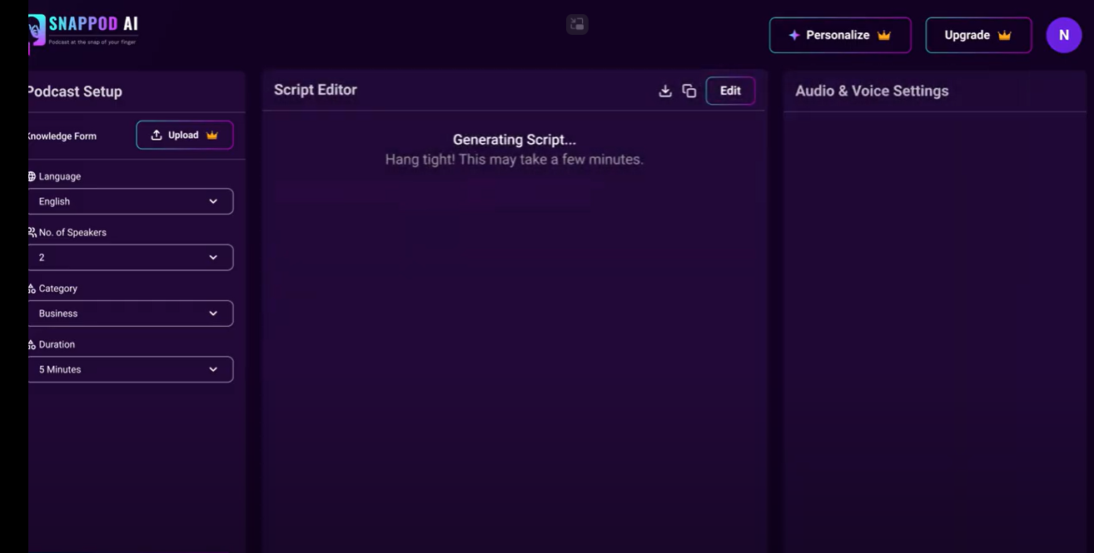
Task: Click the picture-in-picture icon at top center
Action: pos(577,24)
